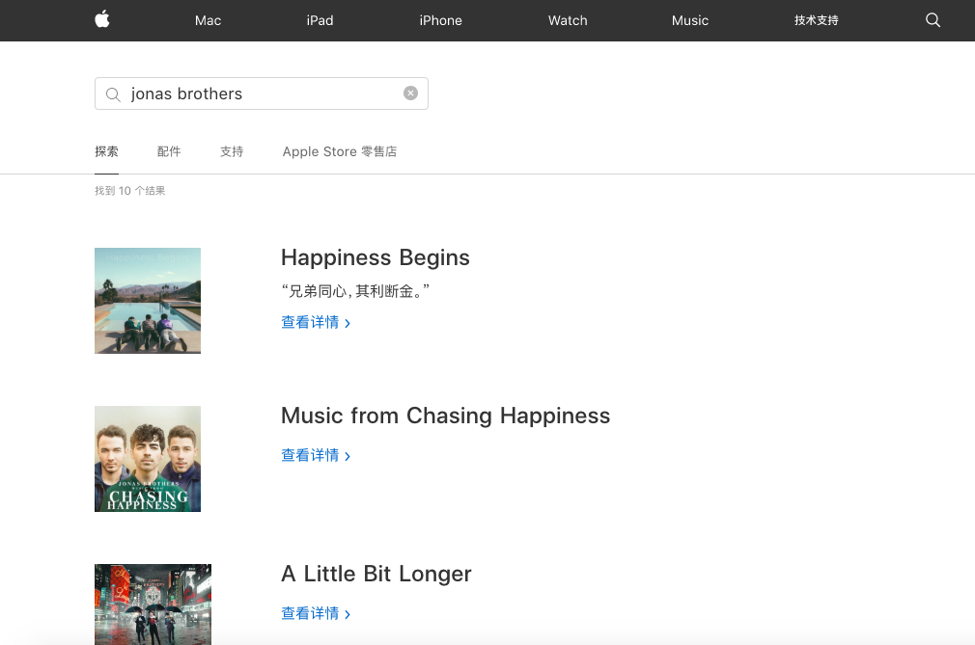
Task: Click the Apple logo in the navigation bar
Action: [101, 20]
